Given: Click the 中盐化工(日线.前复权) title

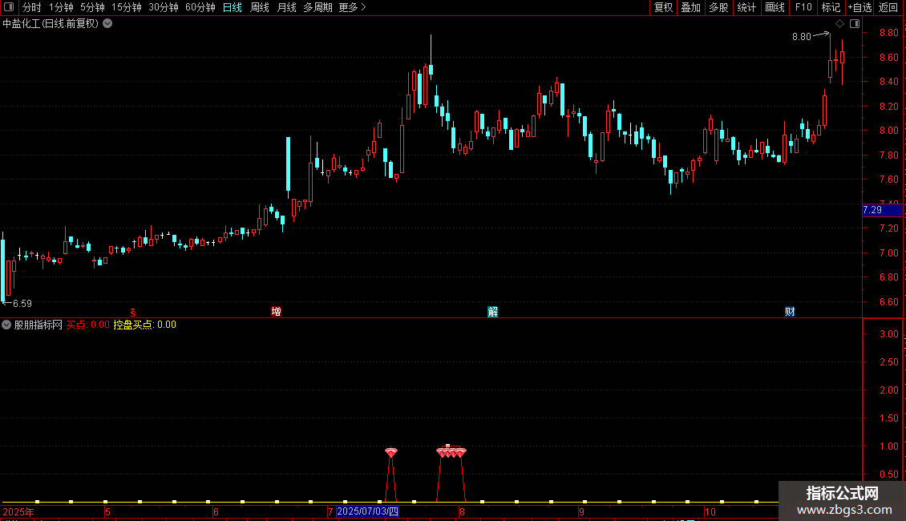Looking at the screenshot, I should coord(51,24).
